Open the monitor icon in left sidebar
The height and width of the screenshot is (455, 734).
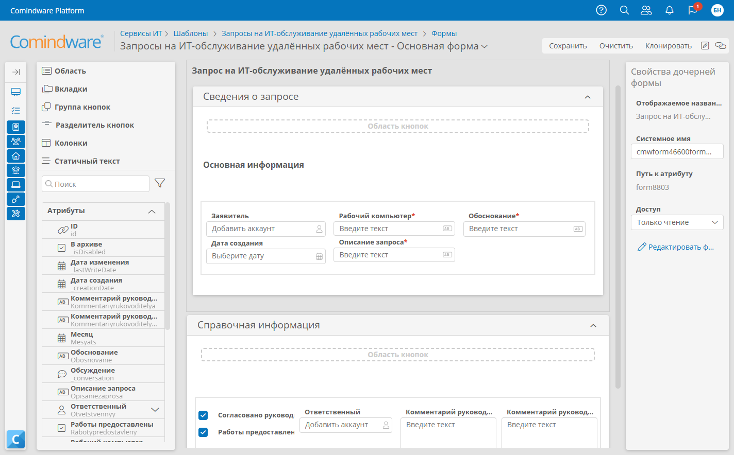coord(16,92)
